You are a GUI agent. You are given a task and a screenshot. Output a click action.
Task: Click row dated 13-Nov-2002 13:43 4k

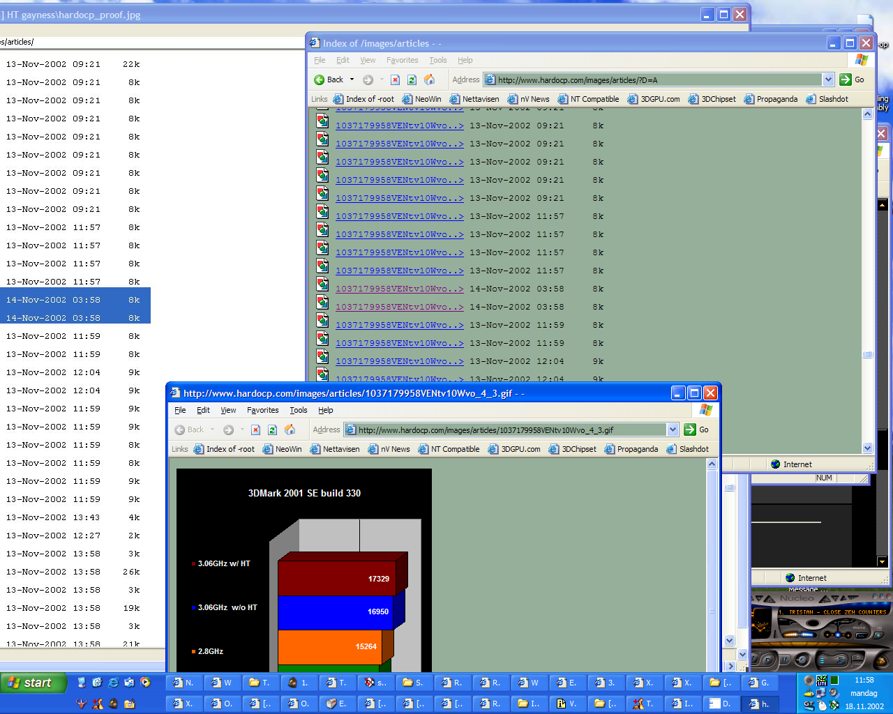point(73,517)
